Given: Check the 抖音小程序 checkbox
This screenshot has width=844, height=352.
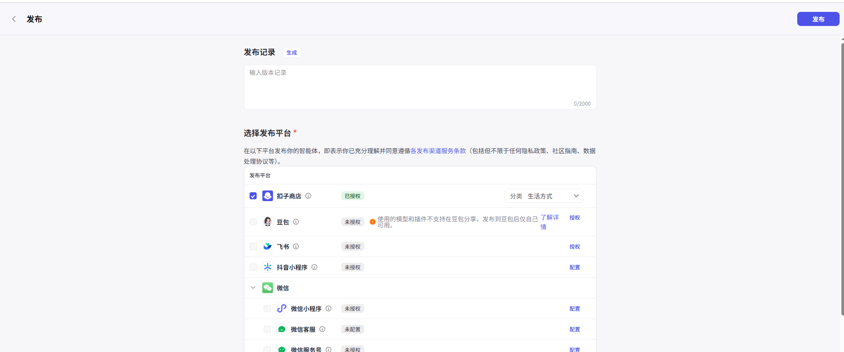Looking at the screenshot, I should click(x=253, y=267).
